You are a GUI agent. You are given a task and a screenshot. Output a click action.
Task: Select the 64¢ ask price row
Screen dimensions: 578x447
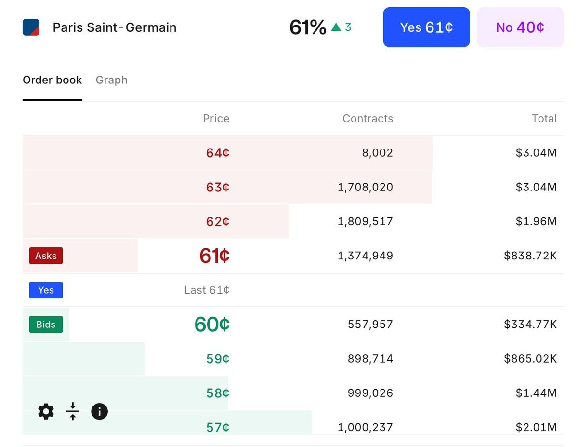pos(217,153)
